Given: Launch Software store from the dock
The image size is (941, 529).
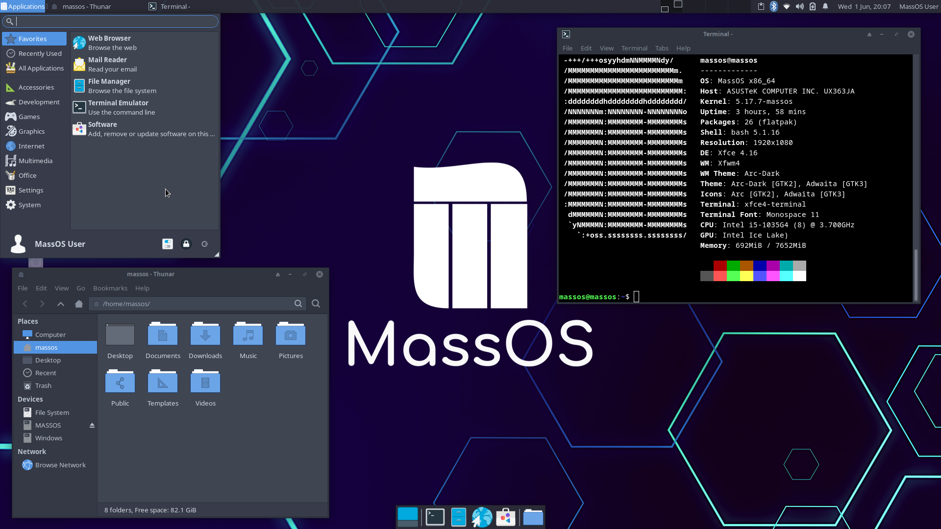Looking at the screenshot, I should pos(506,517).
